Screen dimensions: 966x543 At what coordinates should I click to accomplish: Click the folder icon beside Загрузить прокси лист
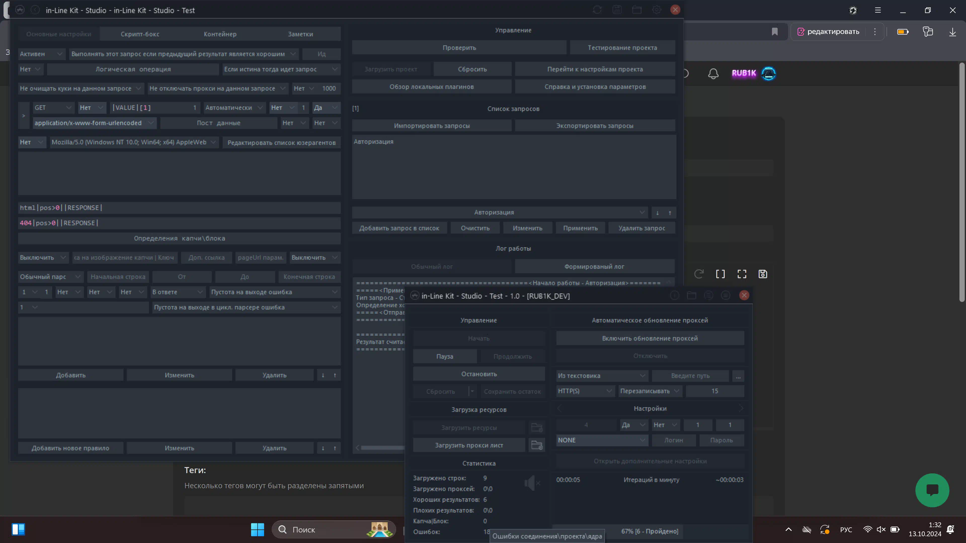click(537, 445)
